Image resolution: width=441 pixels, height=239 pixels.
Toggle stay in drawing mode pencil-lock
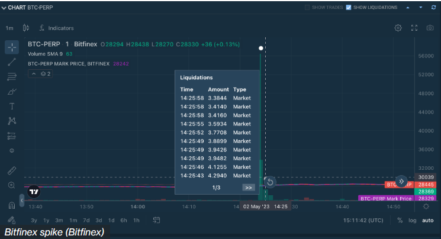pyautogui.click(x=12, y=220)
